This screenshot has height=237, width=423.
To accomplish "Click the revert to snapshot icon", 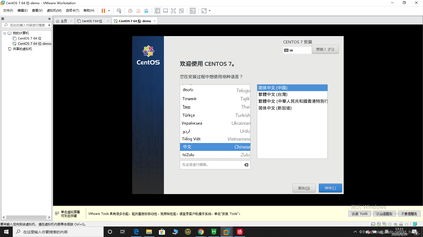I will click(x=138, y=11).
